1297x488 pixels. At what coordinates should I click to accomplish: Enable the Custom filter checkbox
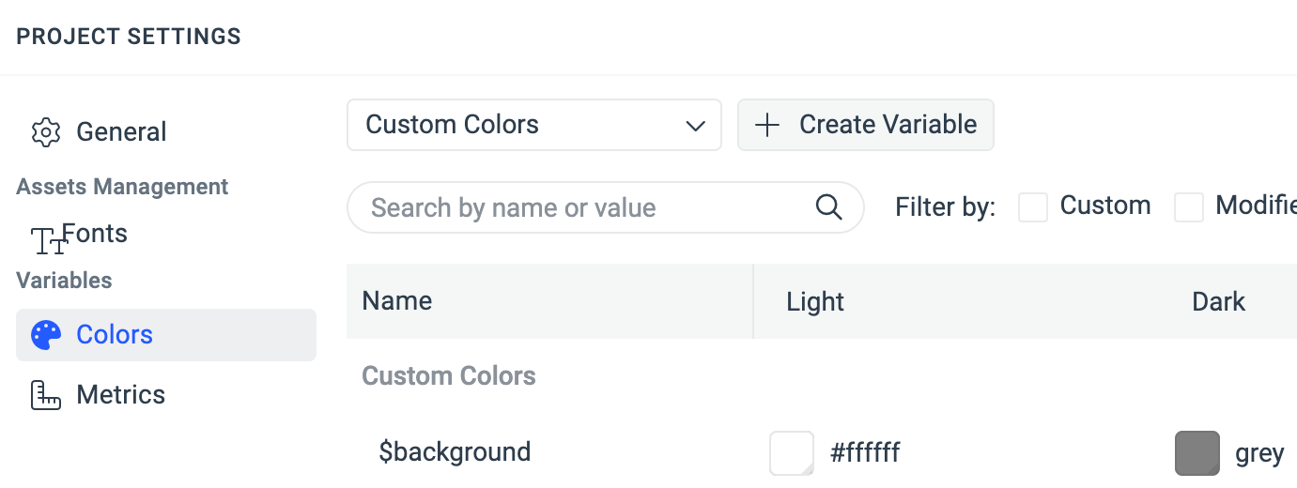tap(1033, 207)
